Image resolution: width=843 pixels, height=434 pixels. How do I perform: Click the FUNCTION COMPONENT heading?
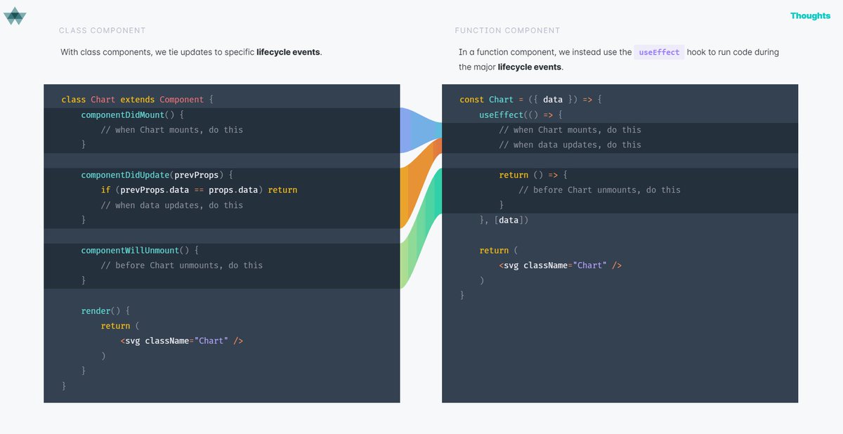click(x=508, y=31)
